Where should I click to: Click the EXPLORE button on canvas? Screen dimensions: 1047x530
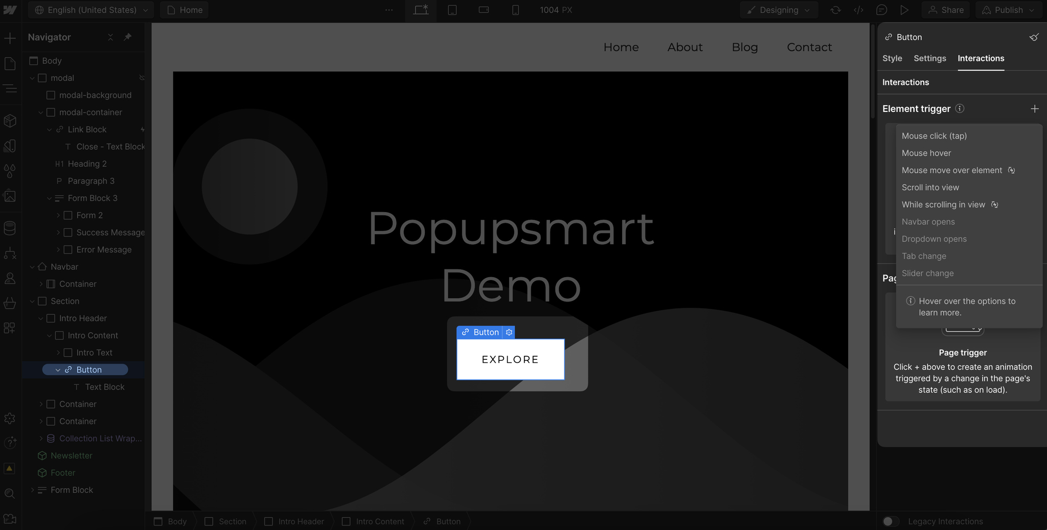[x=511, y=359]
